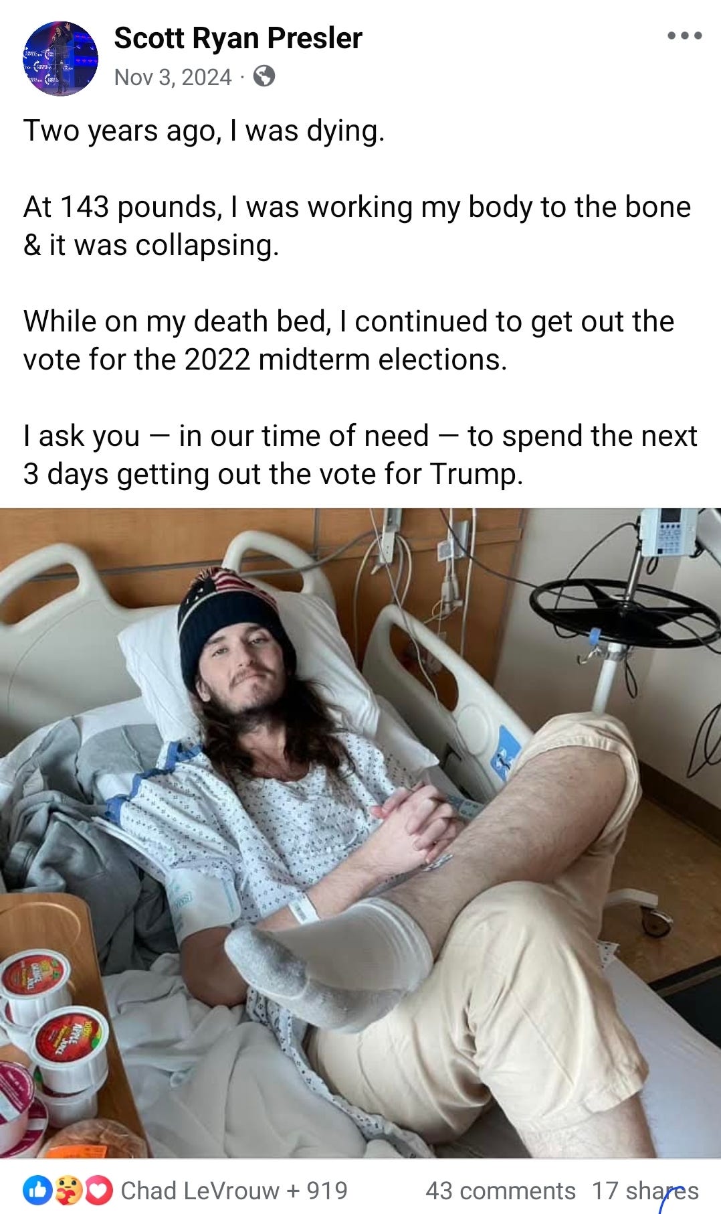Viewport: 721px width, 1214px height.
Task: Click the "Two years ago, I was dying" line
Action: tap(204, 131)
